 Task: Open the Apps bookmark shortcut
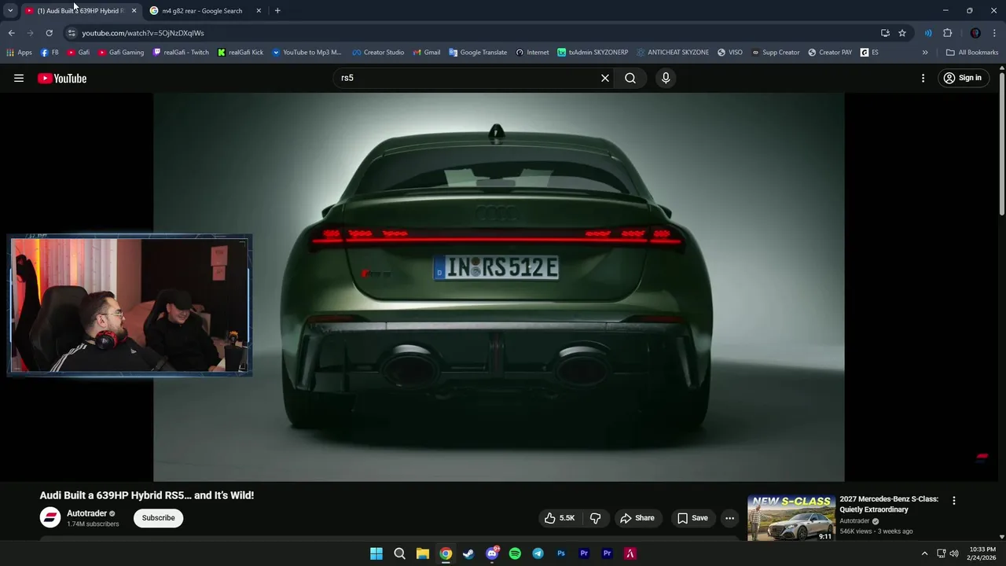tap(20, 53)
